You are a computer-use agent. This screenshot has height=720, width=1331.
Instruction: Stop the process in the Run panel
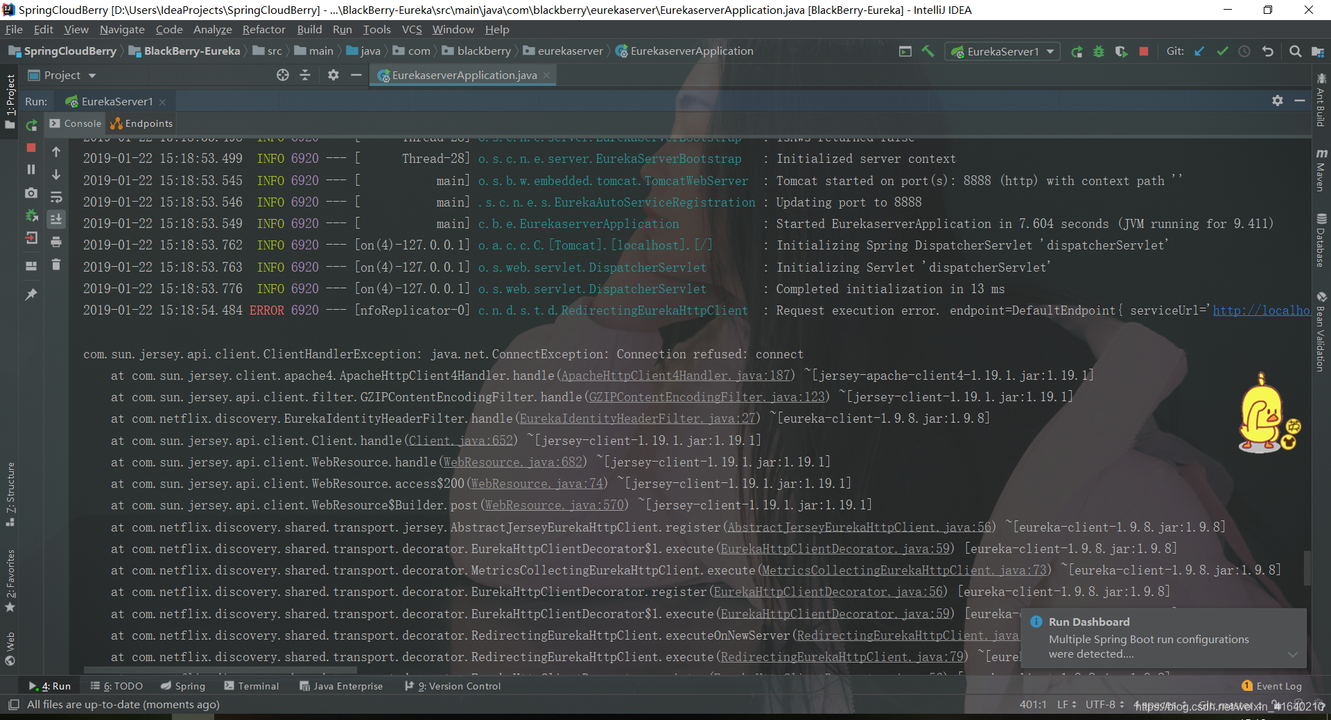point(31,148)
